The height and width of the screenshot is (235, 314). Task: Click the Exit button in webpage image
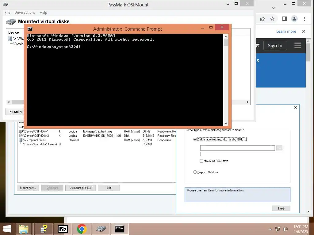tap(109, 188)
